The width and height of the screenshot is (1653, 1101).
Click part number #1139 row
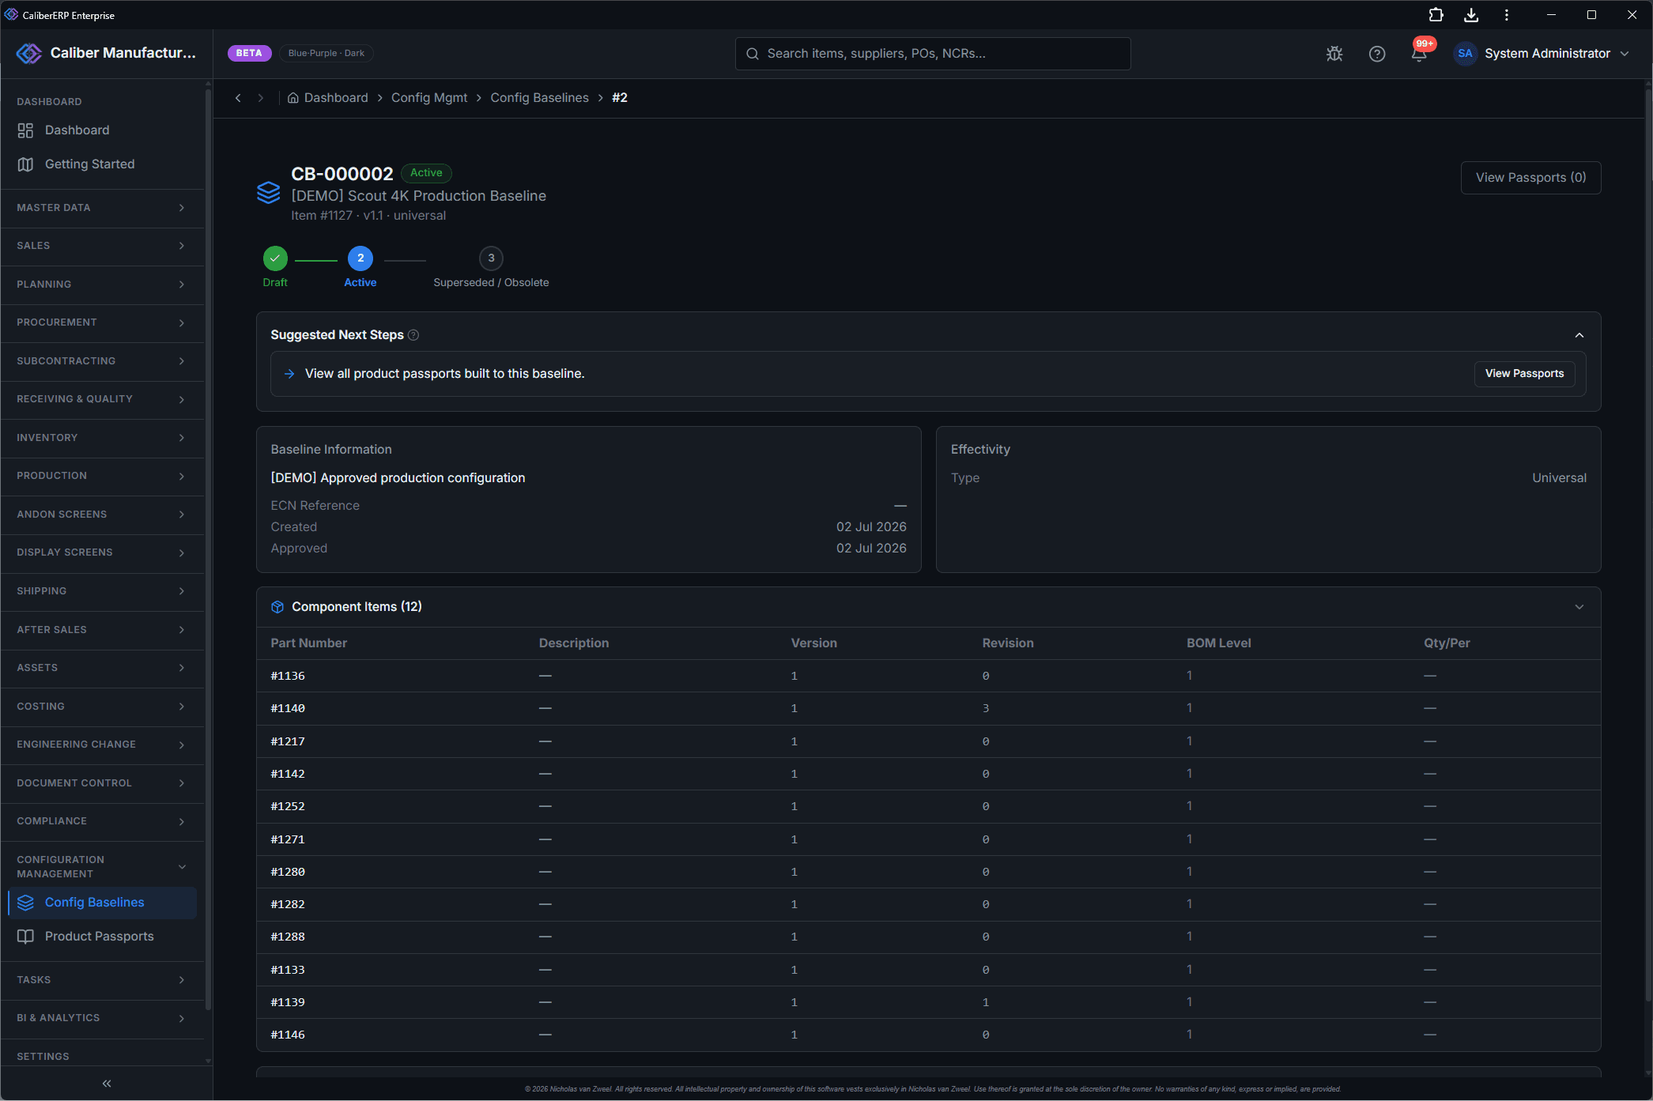pyautogui.click(x=928, y=1002)
